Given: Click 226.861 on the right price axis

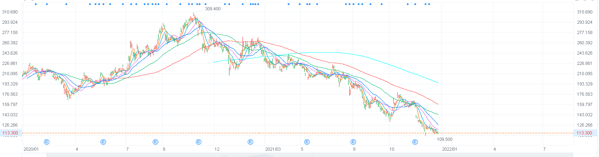Looking at the screenshot, I should [x=585, y=63].
